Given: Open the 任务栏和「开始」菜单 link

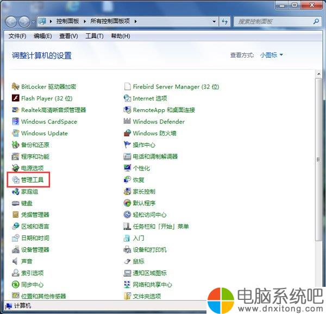Looking at the screenshot, I should pos(161,227).
